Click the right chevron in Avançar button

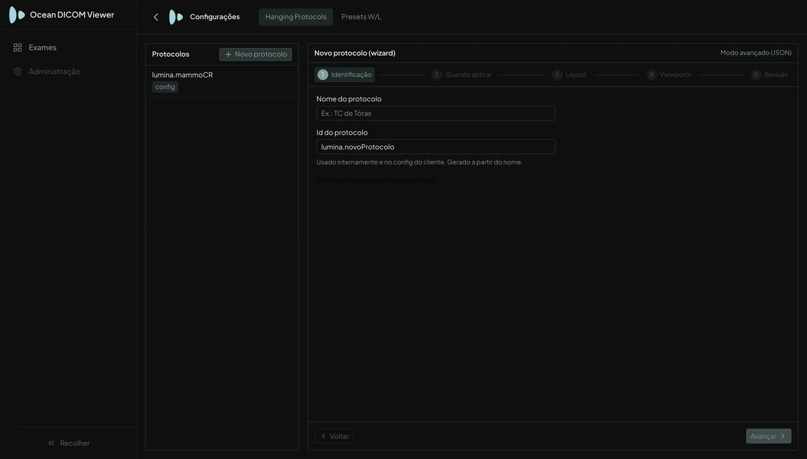pyautogui.click(x=783, y=436)
